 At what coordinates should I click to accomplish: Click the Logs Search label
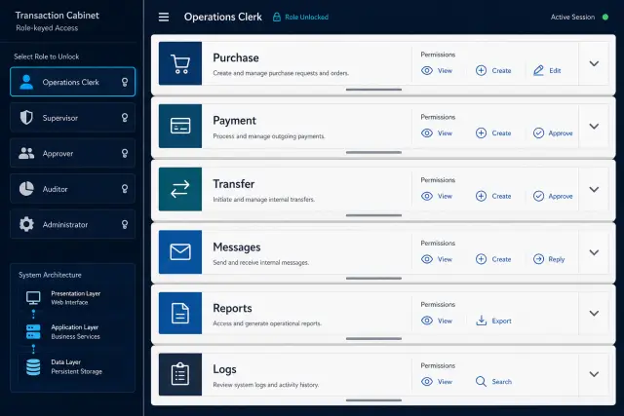tap(502, 382)
